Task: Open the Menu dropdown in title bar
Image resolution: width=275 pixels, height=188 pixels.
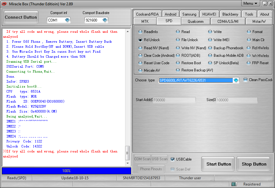Action: click(250, 3)
